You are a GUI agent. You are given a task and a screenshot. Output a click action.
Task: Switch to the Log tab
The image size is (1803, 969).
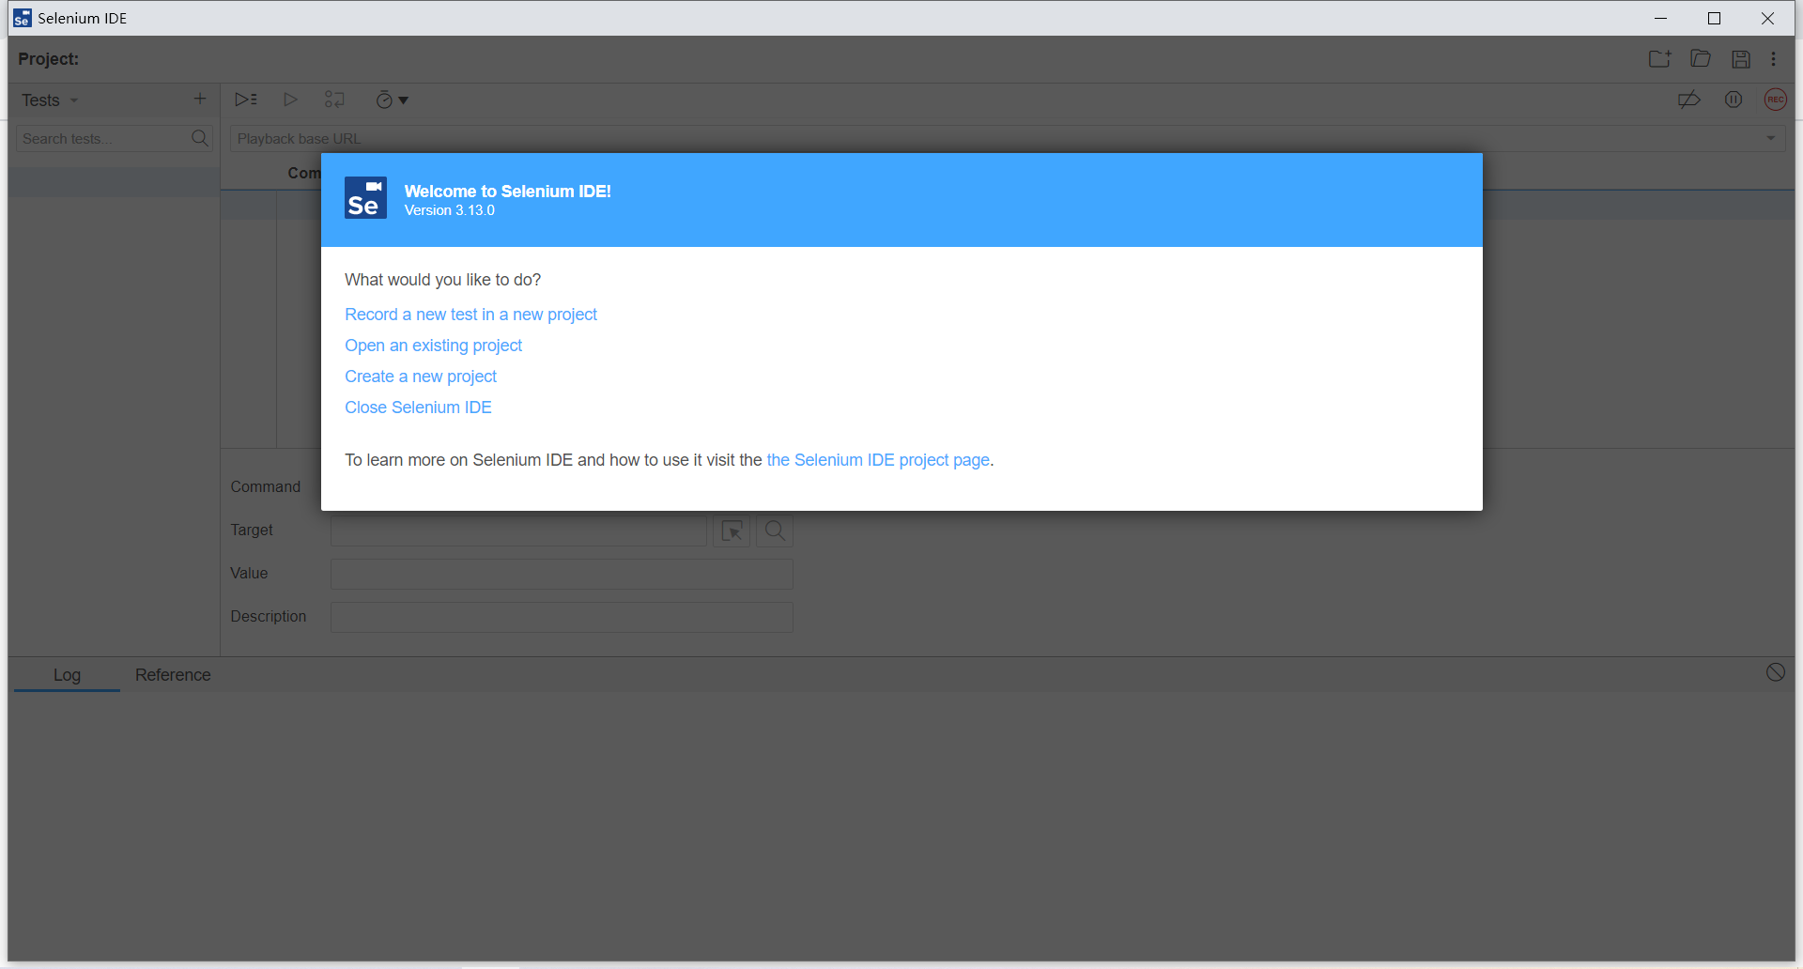(x=67, y=675)
